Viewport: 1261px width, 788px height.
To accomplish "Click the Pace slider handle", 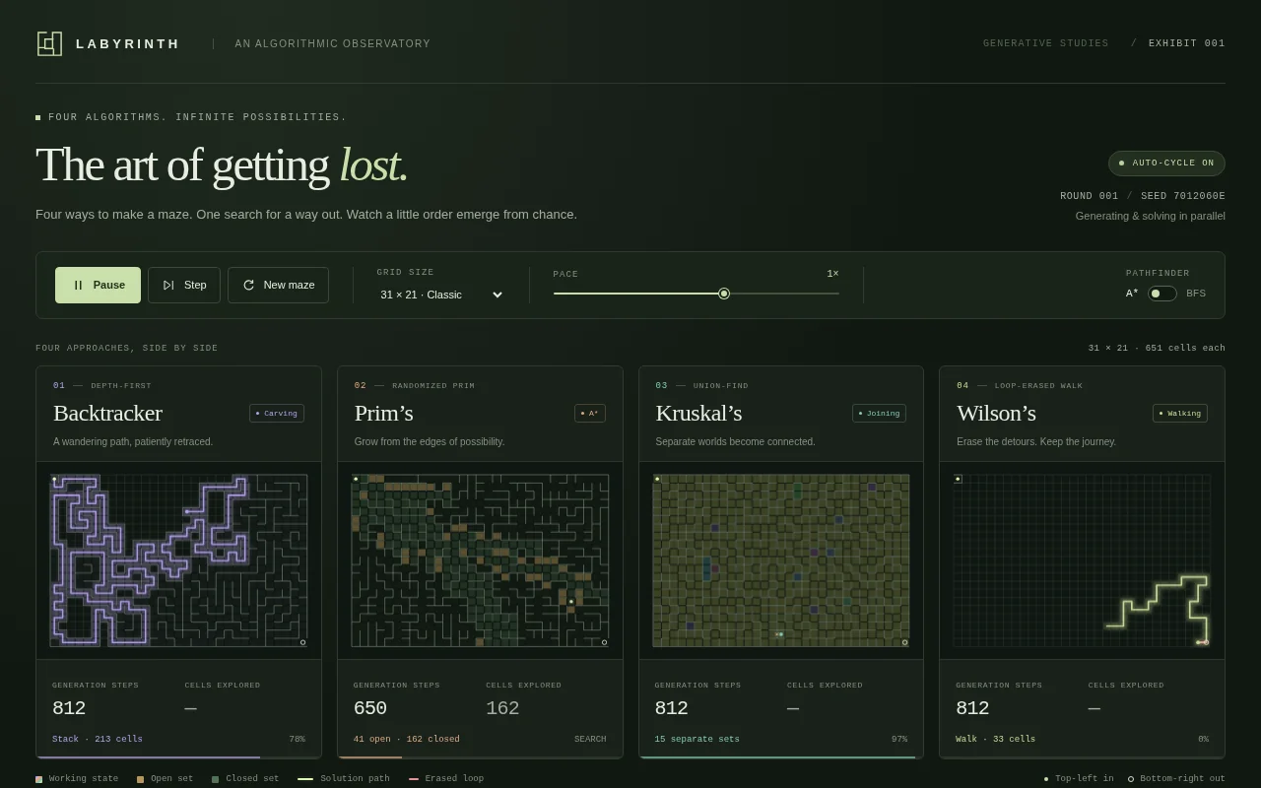I will coord(724,294).
